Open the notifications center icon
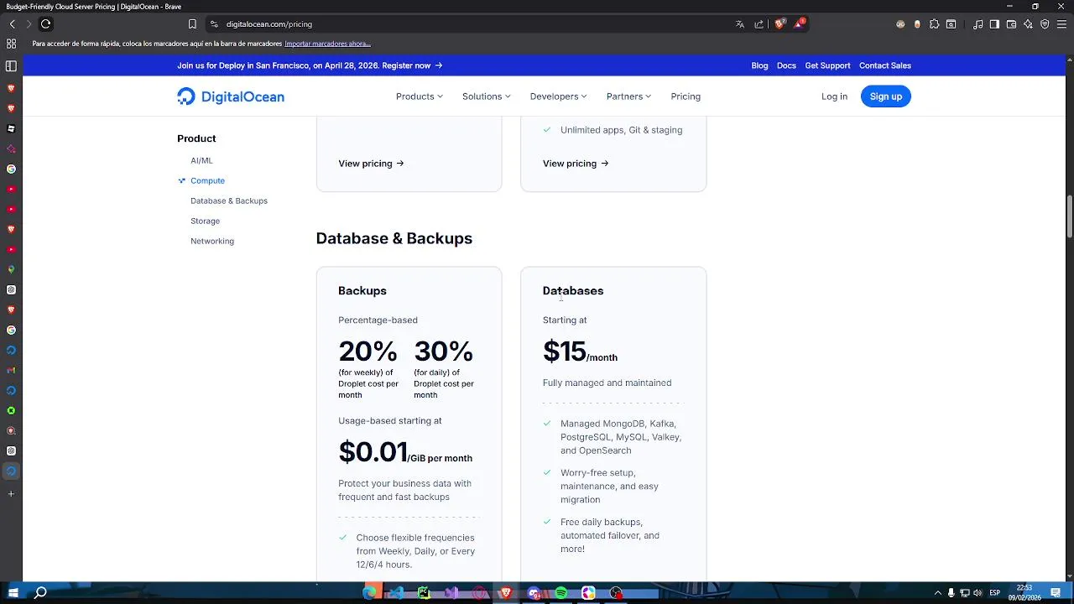Image resolution: width=1074 pixels, height=604 pixels. pyautogui.click(x=1056, y=593)
